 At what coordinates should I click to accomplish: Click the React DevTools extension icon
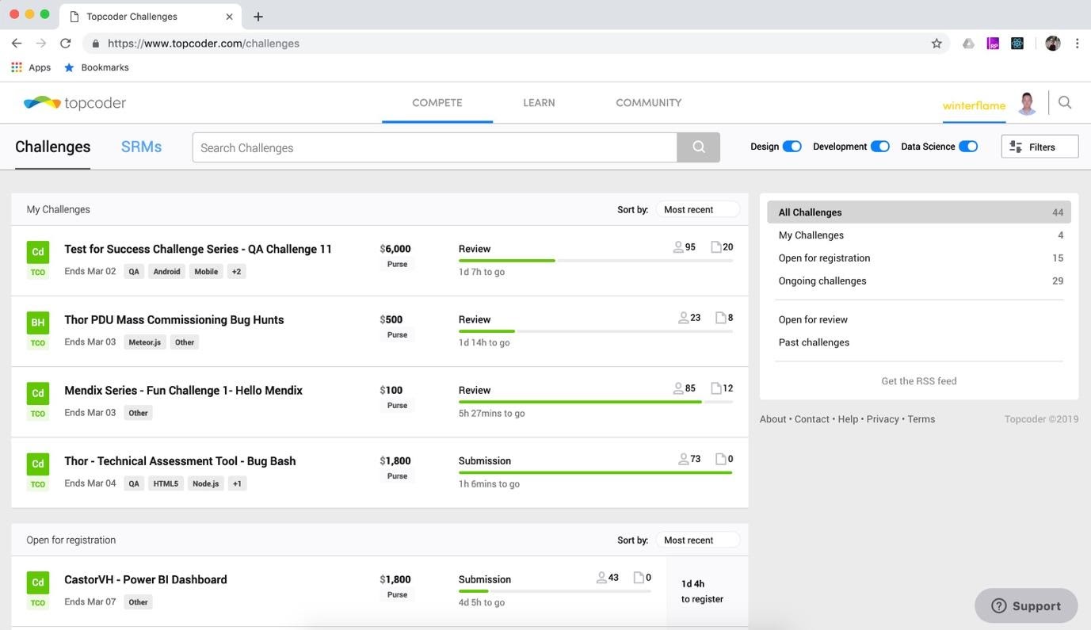pos(1017,44)
